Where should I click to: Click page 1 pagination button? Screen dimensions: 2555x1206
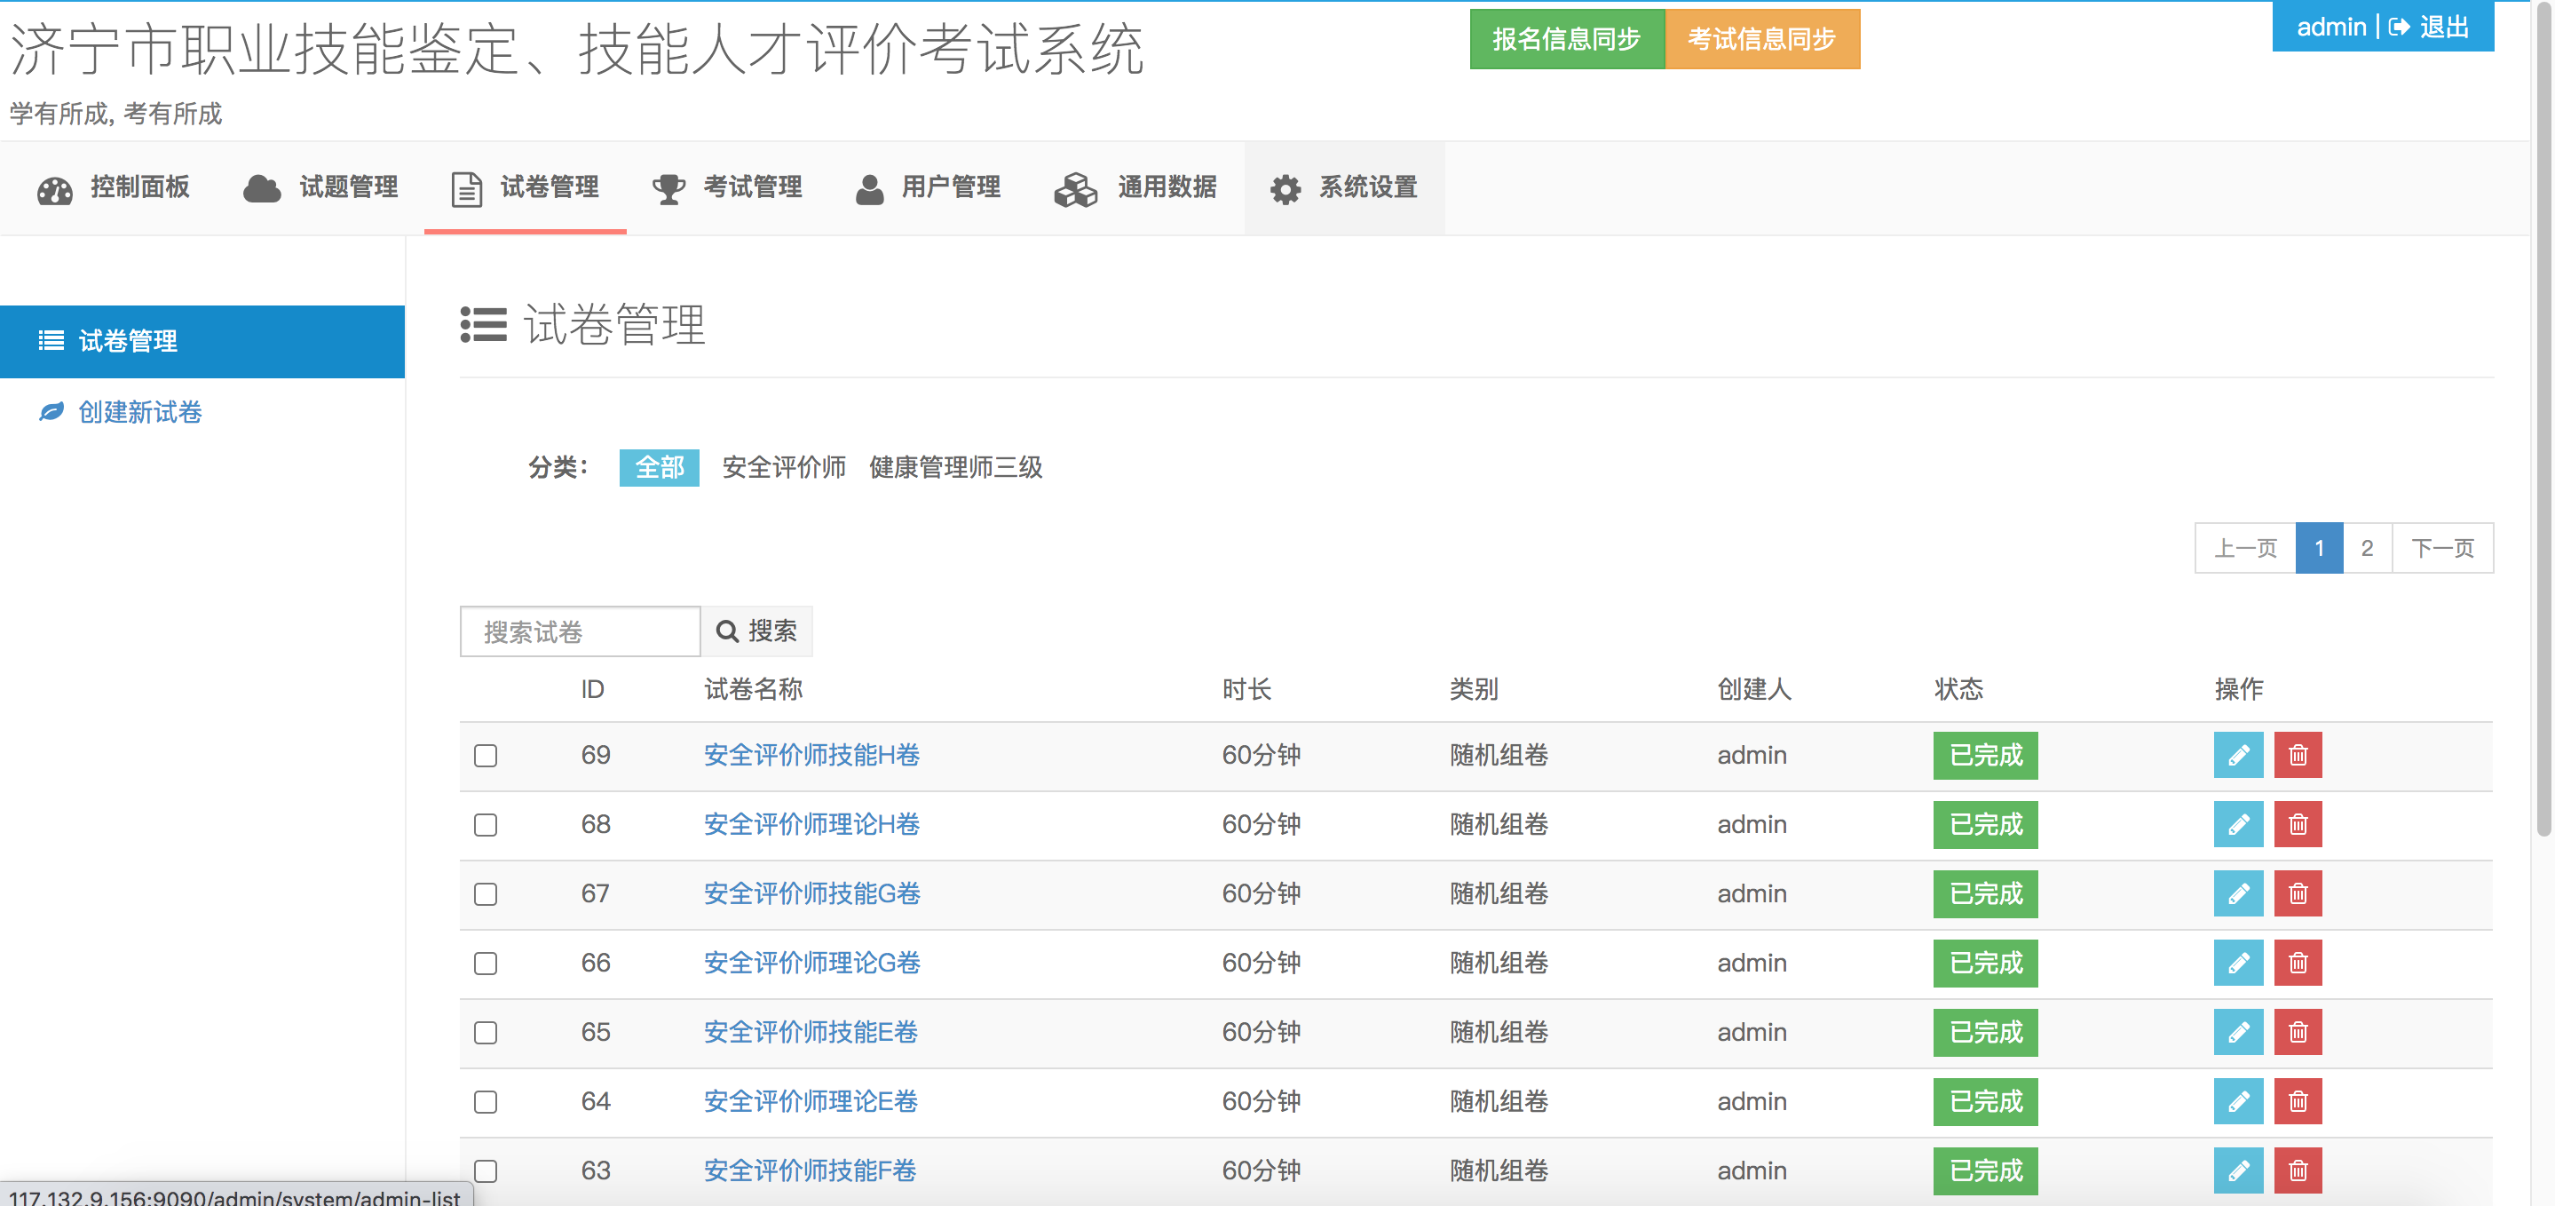click(2320, 548)
